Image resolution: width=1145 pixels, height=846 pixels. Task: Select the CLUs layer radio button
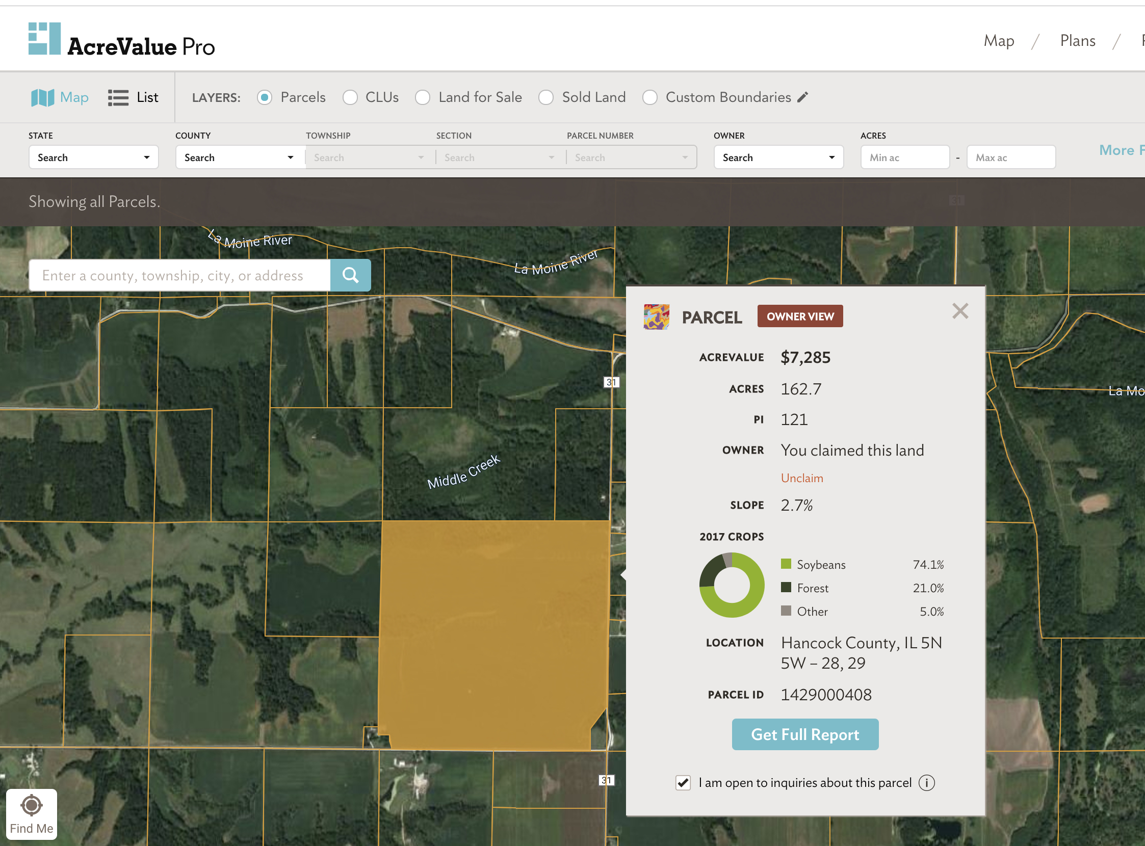pos(350,97)
